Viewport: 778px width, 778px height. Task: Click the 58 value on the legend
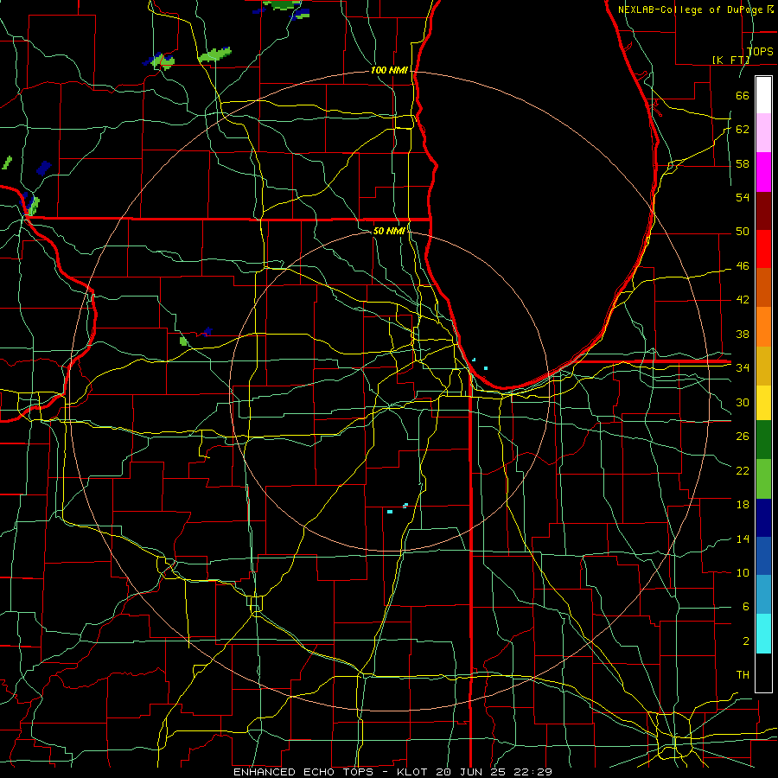click(743, 163)
